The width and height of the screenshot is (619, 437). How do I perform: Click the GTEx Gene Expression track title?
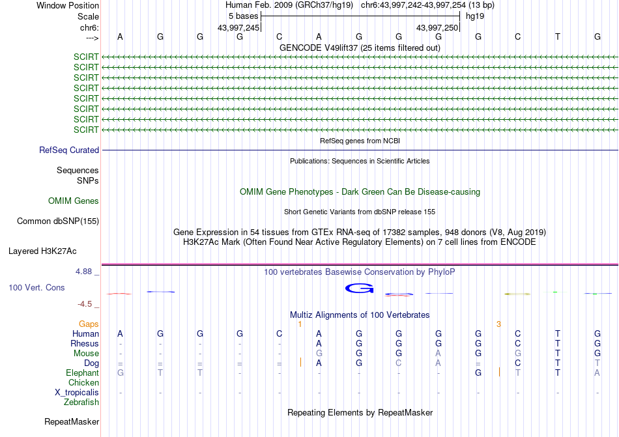pos(360,233)
